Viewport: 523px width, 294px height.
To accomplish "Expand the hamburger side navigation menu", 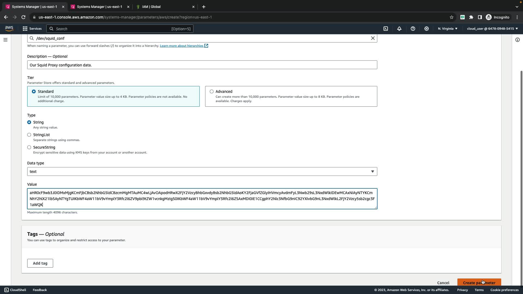I will click(5, 40).
